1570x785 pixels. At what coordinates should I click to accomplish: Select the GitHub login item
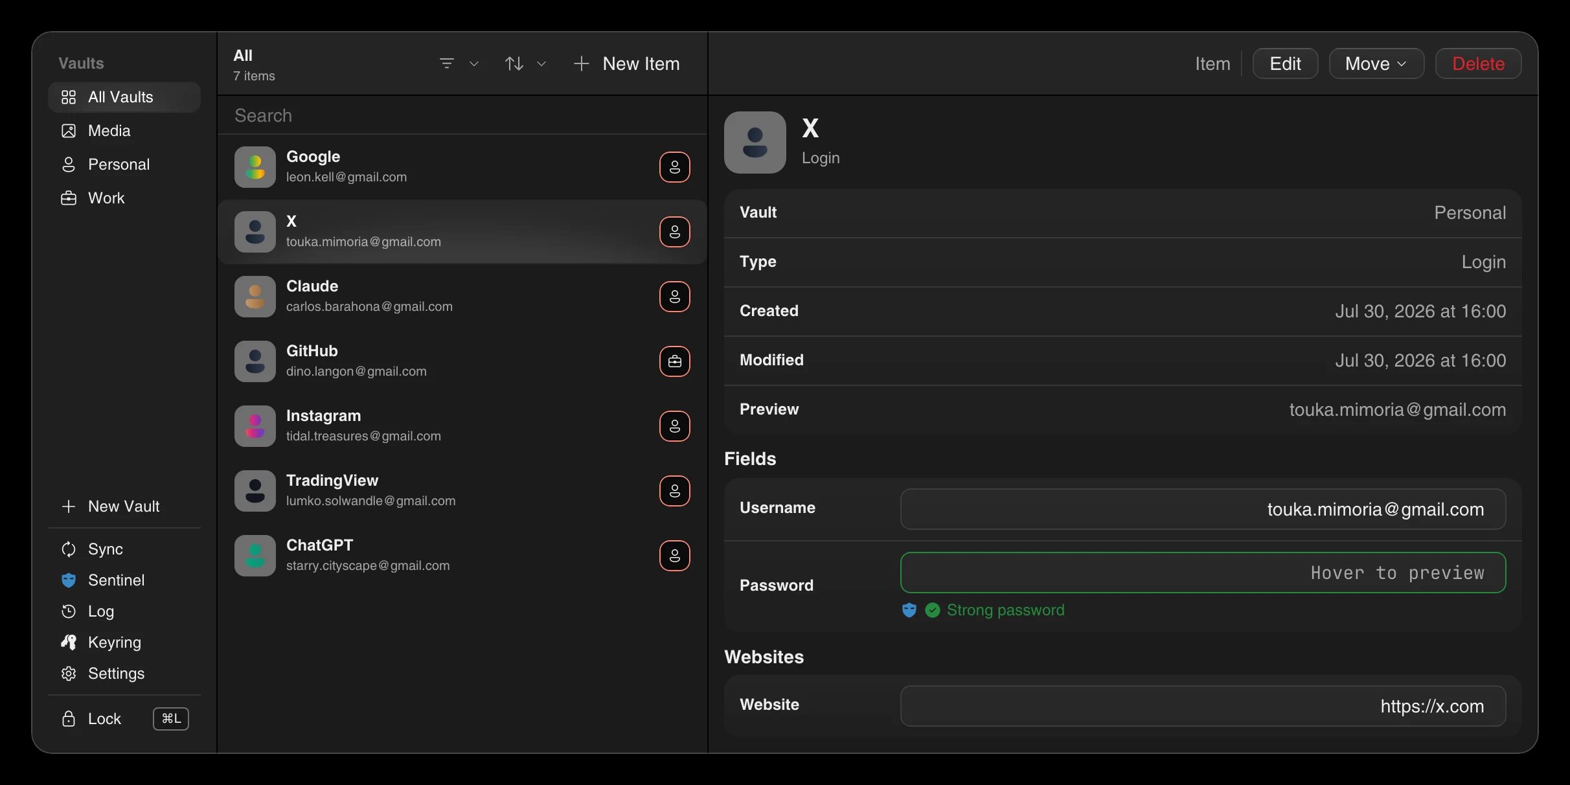[462, 361]
